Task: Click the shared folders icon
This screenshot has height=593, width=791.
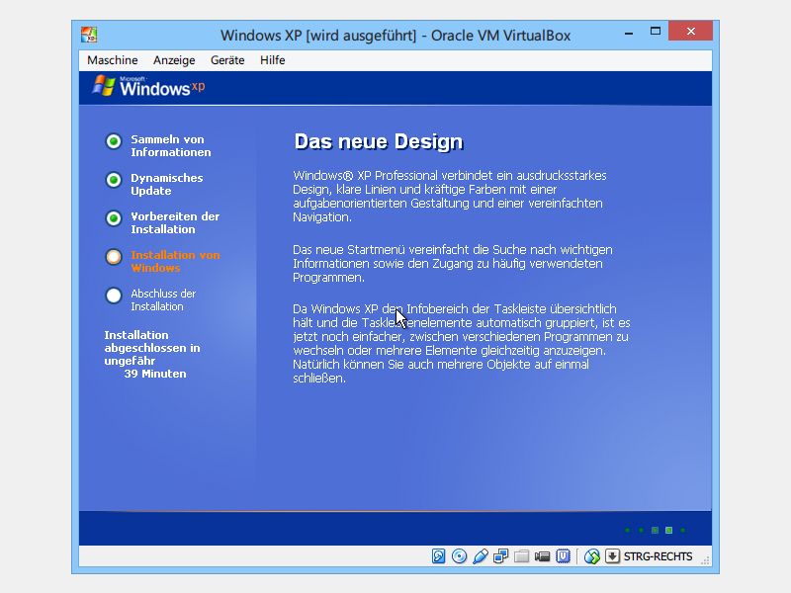Action: (522, 556)
